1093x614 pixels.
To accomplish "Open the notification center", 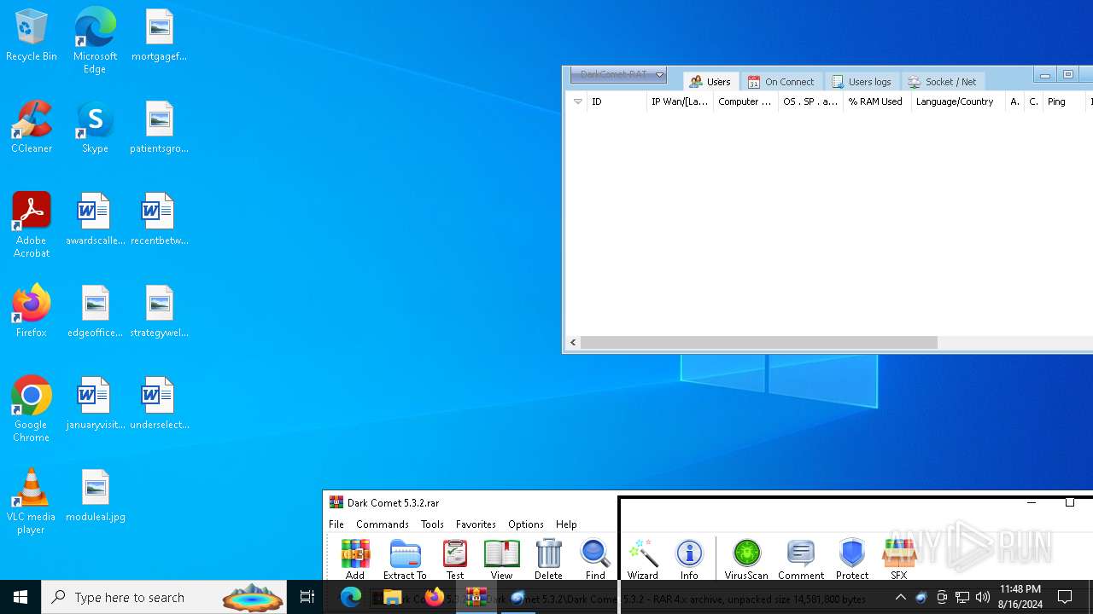I will click(1065, 597).
